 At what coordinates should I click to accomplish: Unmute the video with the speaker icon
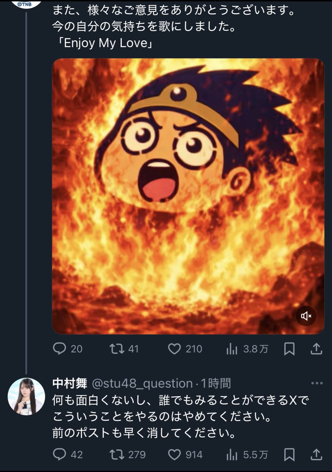(x=306, y=316)
